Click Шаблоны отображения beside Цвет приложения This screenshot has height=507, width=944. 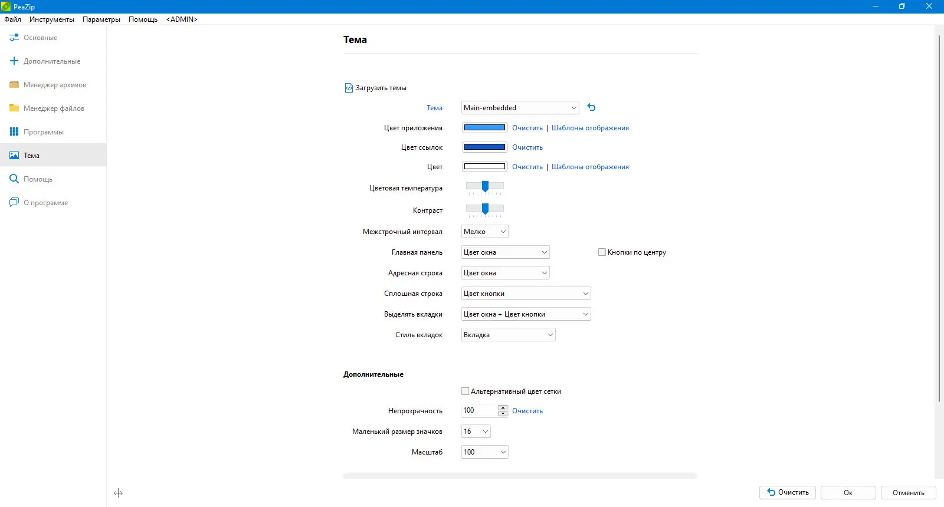coord(590,127)
